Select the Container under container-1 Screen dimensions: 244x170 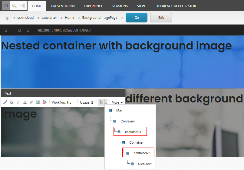click(137, 142)
